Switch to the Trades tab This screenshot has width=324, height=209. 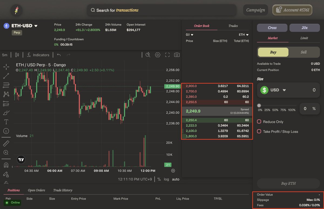click(233, 26)
